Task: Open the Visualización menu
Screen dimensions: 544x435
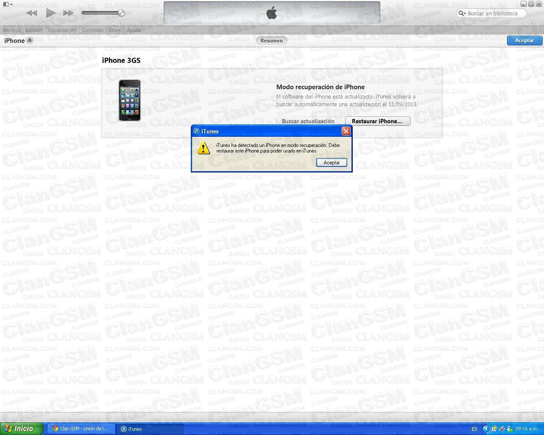Action: (x=62, y=30)
